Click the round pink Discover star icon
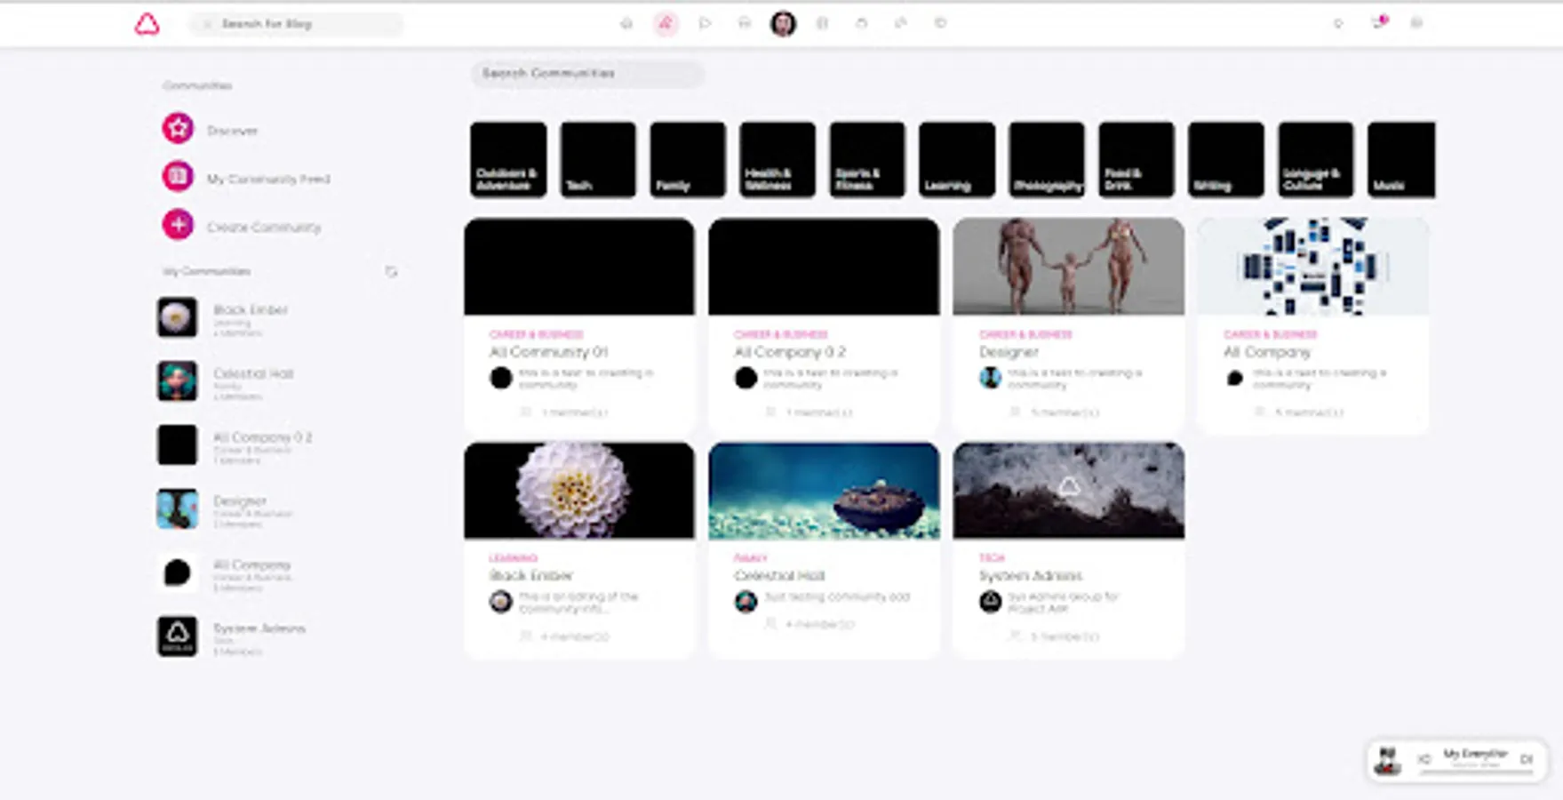Viewport: 1563px width, 800px height. (x=178, y=129)
